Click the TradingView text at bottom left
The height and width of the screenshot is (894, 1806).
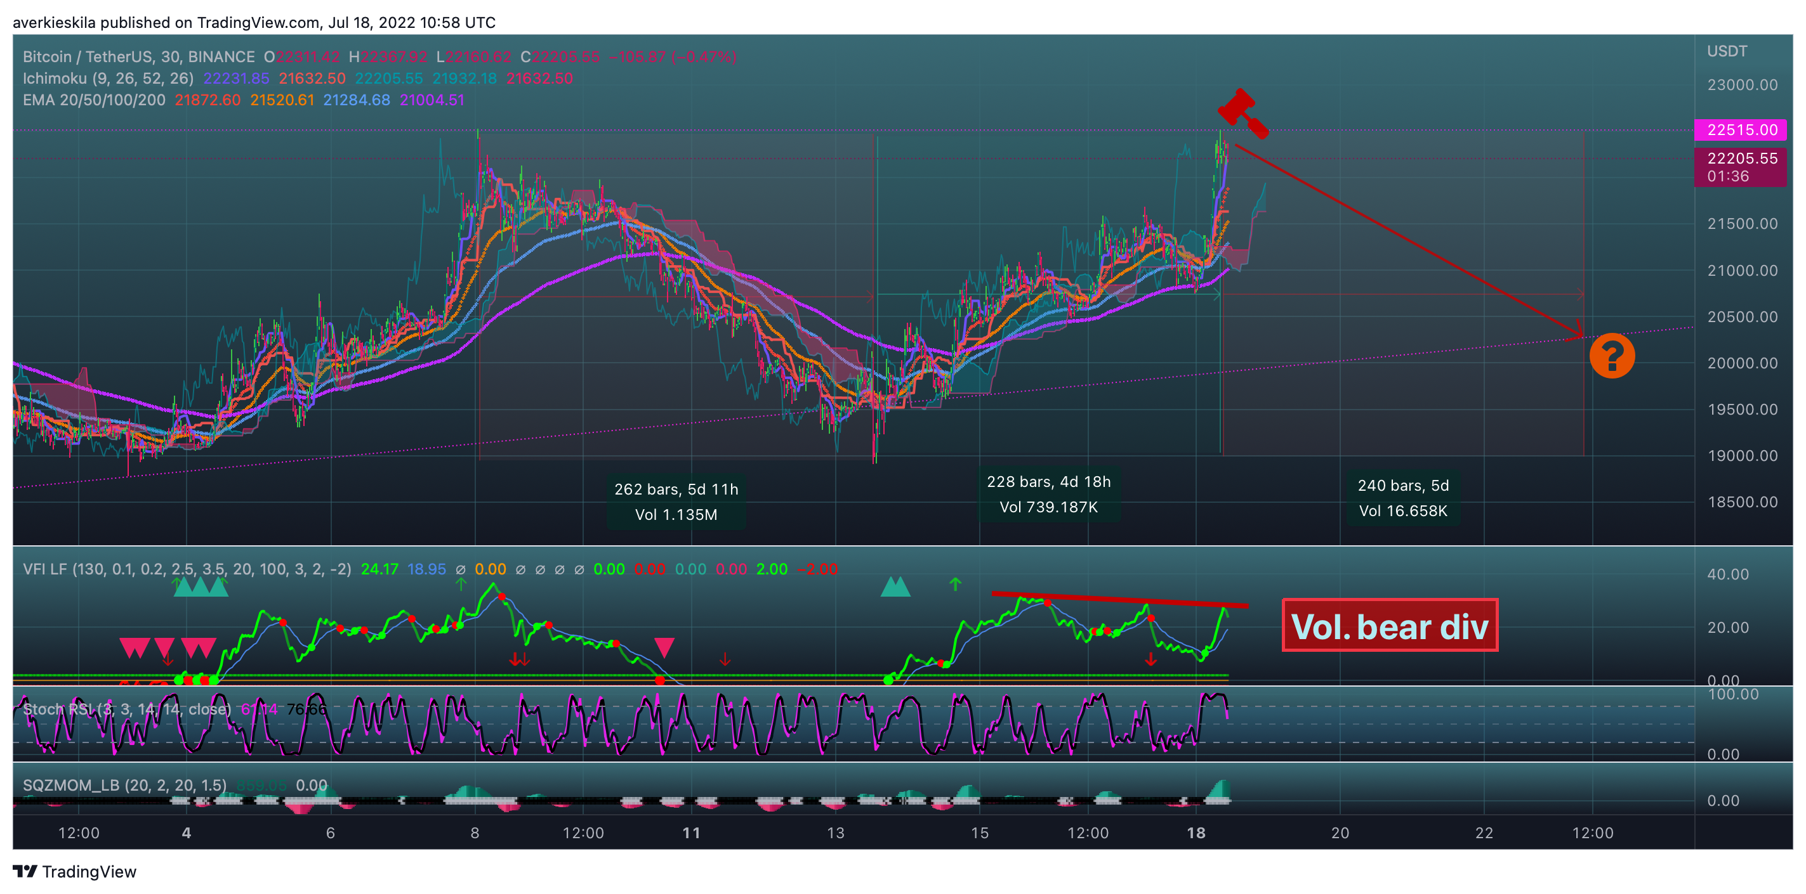click(x=89, y=872)
